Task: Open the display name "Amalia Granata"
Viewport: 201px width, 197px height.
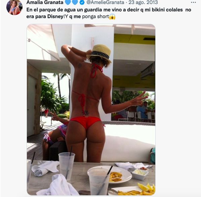Action: click(45, 2)
